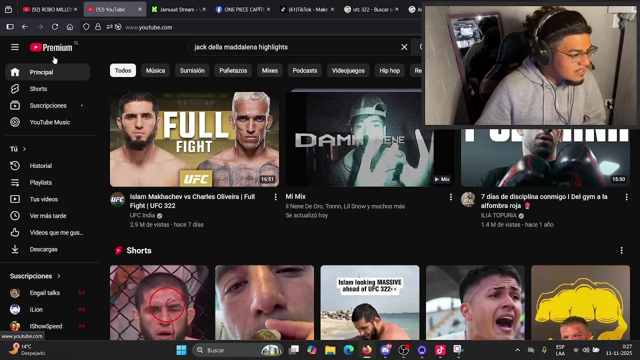Open the list all tabs button
The width and height of the screenshot is (640, 360).
click(x=8, y=9)
